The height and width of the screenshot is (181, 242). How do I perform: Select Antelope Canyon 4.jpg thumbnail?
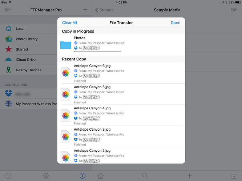tap(65, 115)
